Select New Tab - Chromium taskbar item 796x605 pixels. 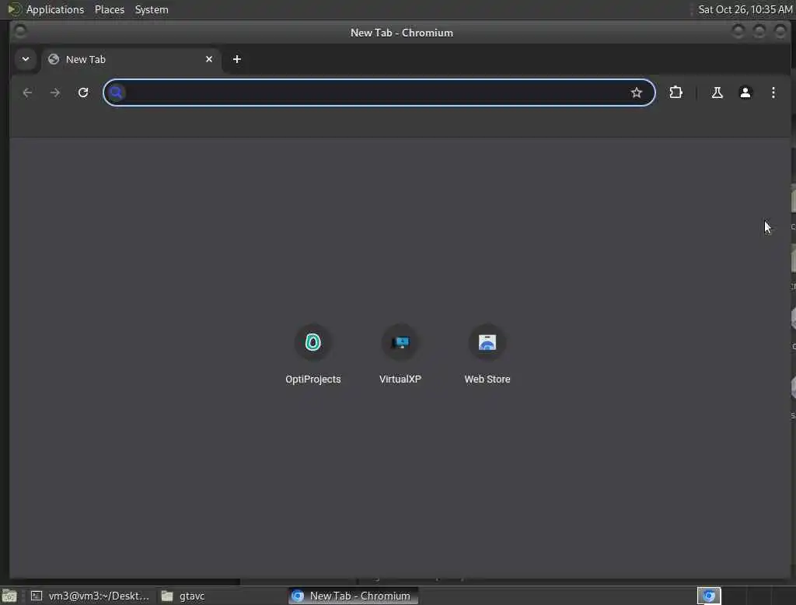point(354,596)
